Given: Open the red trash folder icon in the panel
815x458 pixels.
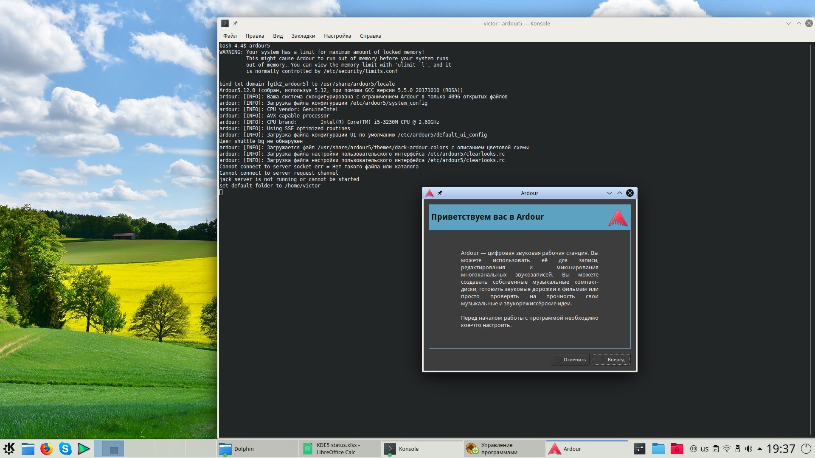Looking at the screenshot, I should click(x=677, y=449).
